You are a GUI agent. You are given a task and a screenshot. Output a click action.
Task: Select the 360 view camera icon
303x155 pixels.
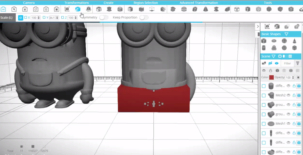[3, 9]
